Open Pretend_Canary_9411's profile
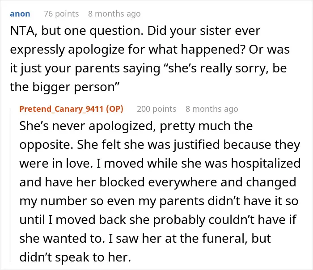This screenshot has width=313, height=270. tap(61, 109)
